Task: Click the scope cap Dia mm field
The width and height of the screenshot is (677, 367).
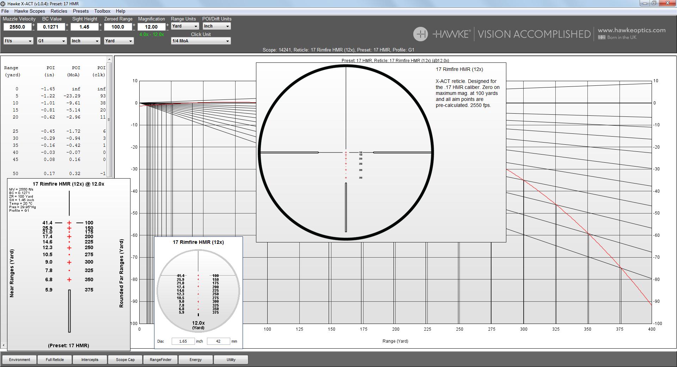Action: [x=218, y=341]
